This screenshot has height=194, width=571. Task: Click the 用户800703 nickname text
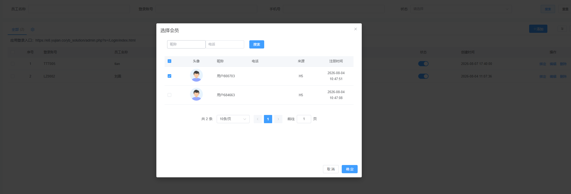[226, 76]
